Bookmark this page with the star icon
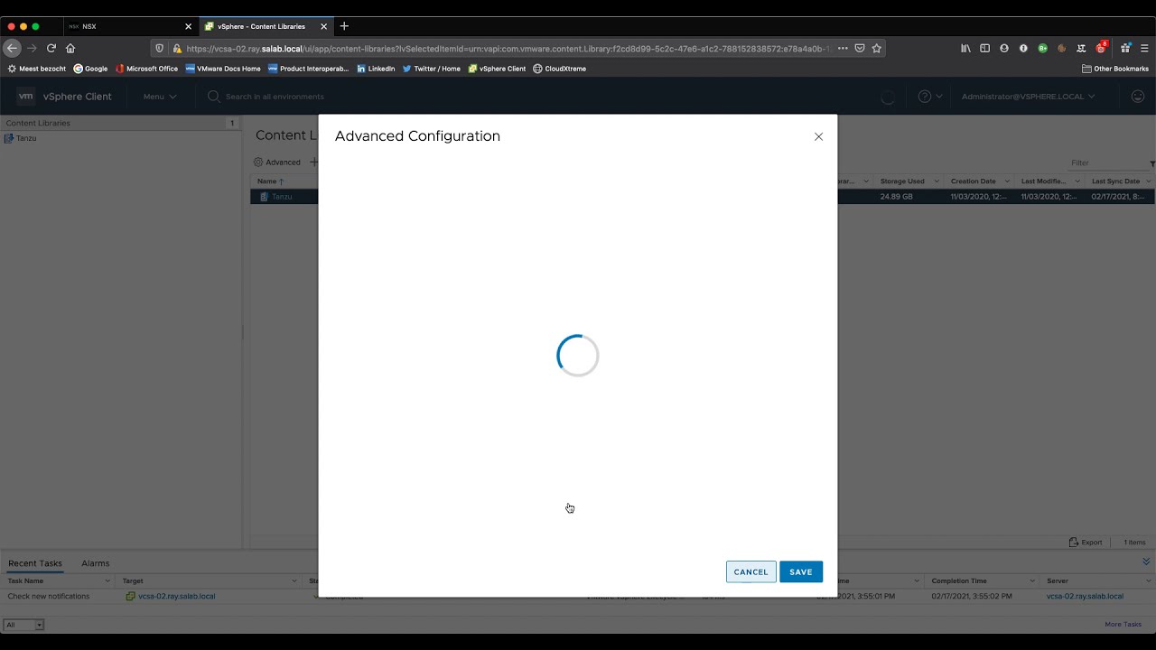 [x=876, y=48]
